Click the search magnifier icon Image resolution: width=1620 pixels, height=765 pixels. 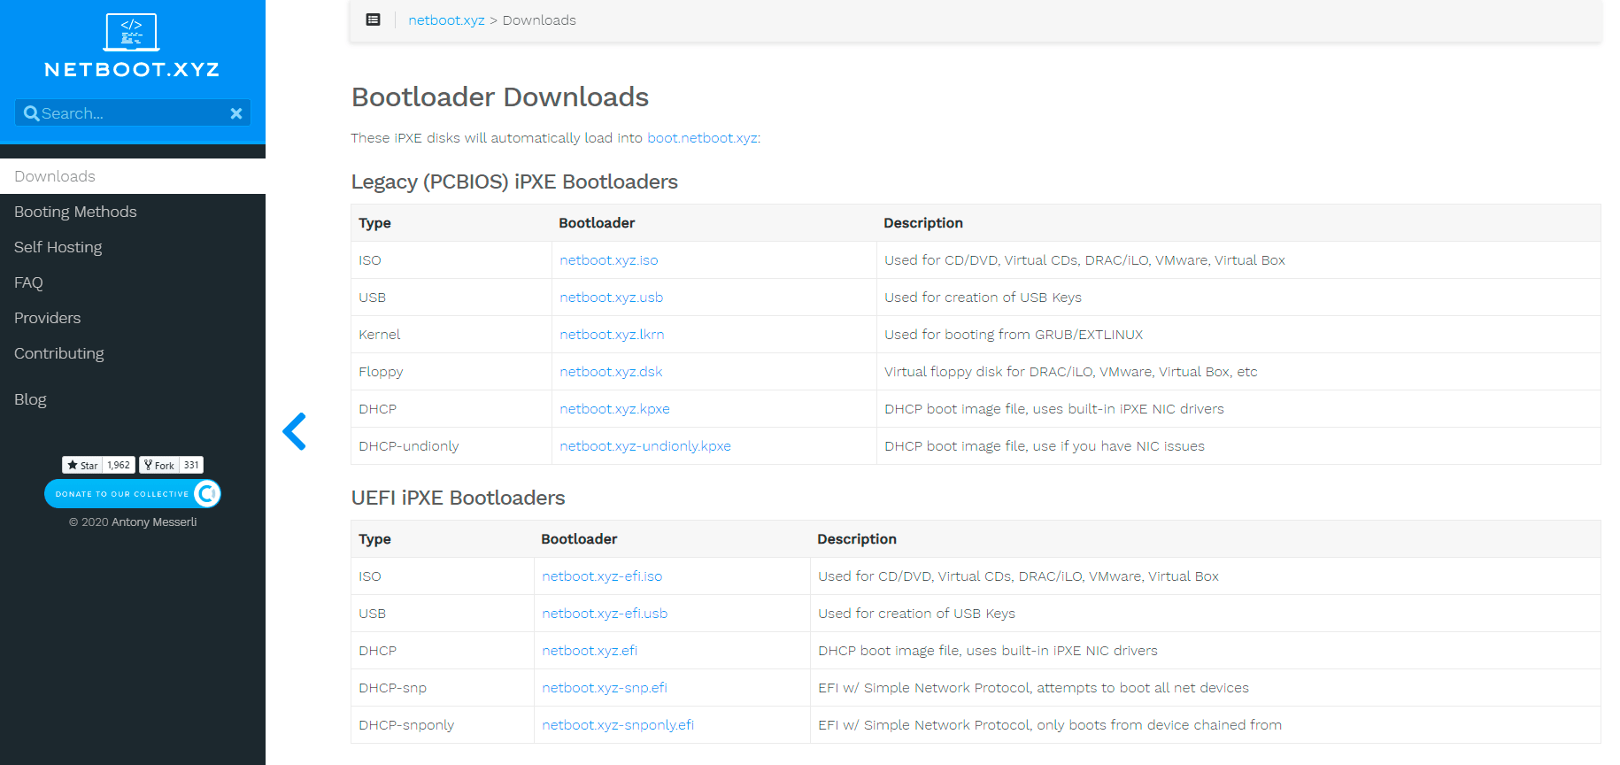[32, 113]
